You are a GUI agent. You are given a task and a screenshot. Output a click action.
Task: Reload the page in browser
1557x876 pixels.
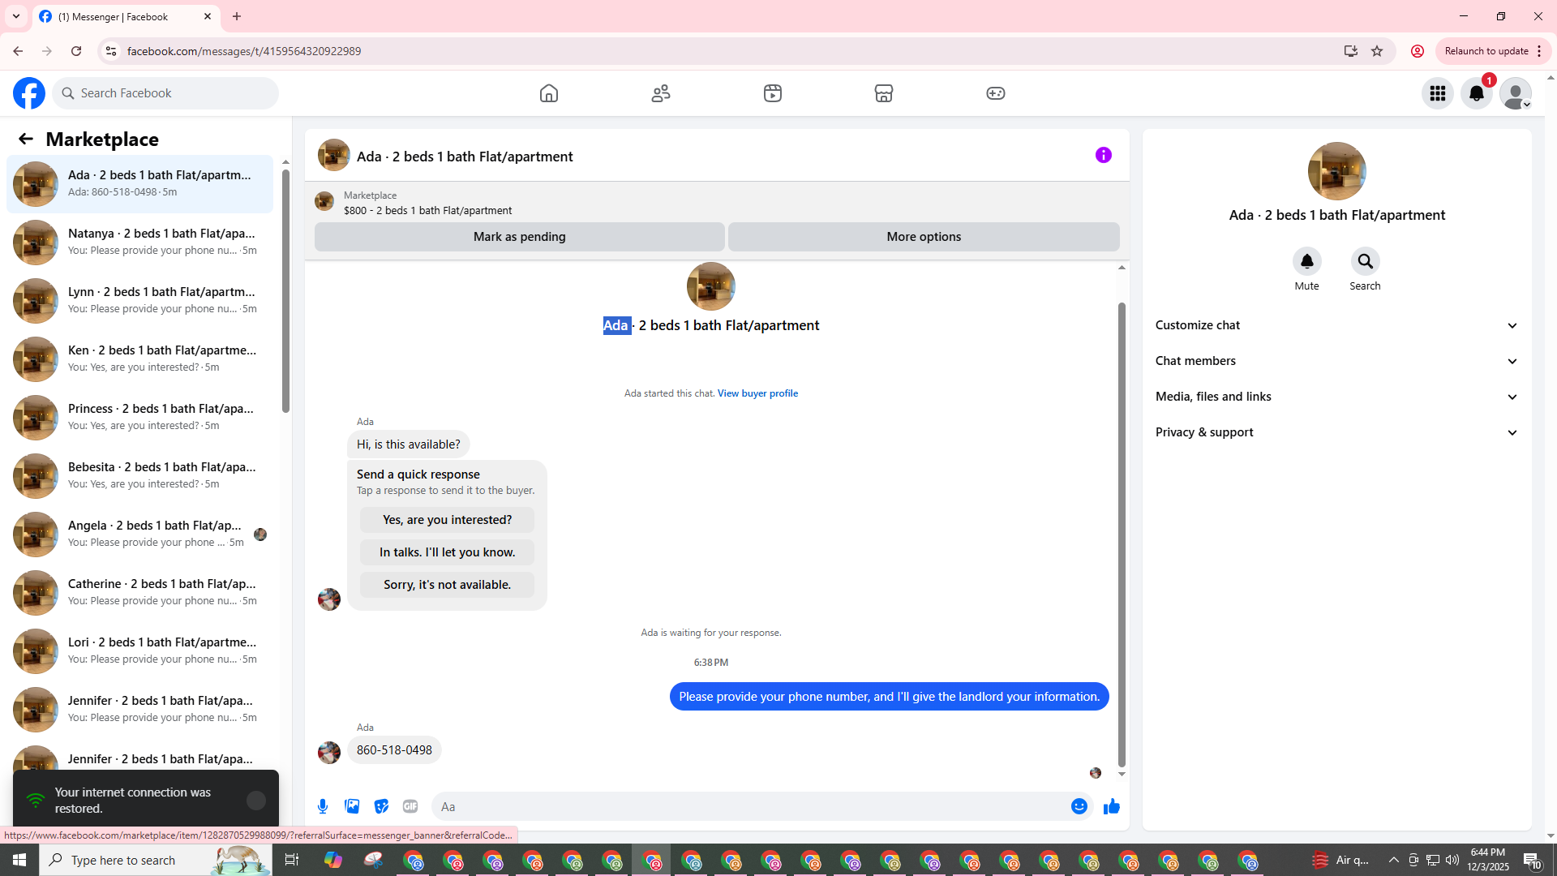pyautogui.click(x=76, y=51)
